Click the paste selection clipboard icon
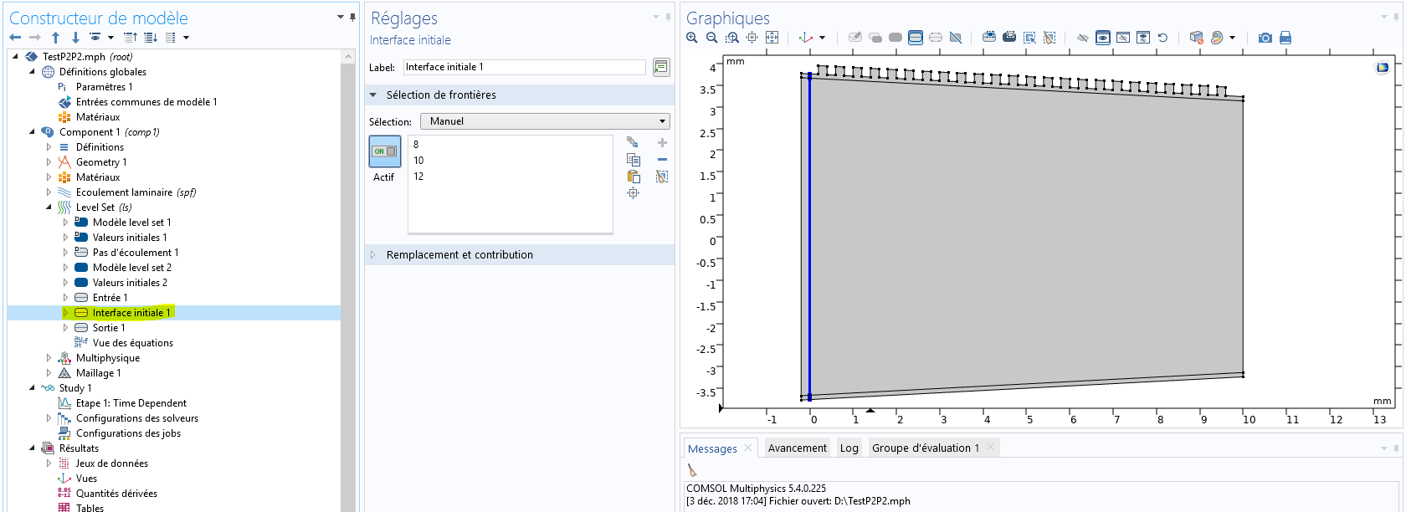The image size is (1406, 512). [634, 177]
